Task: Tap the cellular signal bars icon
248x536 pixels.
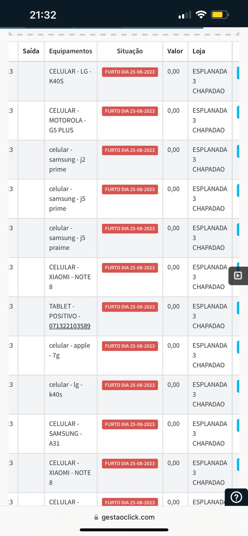Action: click(x=185, y=15)
